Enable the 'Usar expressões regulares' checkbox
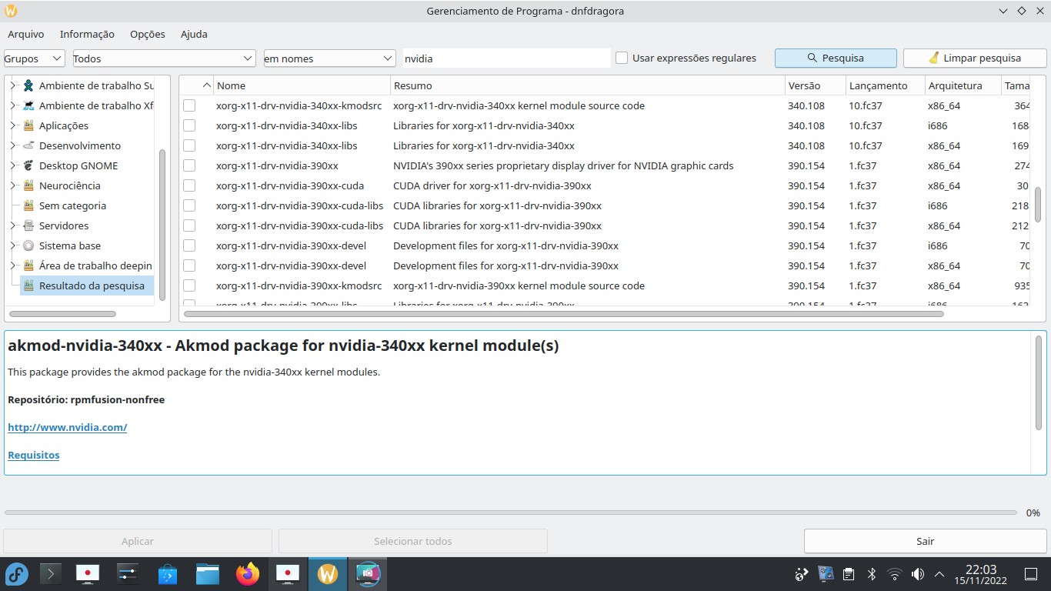This screenshot has height=591, width=1051. [x=622, y=58]
